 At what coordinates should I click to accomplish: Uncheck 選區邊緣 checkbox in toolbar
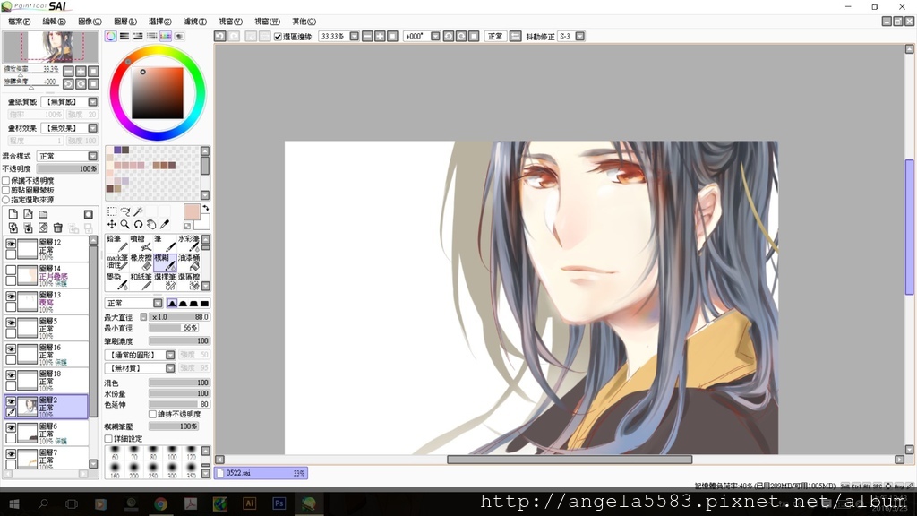coord(278,36)
